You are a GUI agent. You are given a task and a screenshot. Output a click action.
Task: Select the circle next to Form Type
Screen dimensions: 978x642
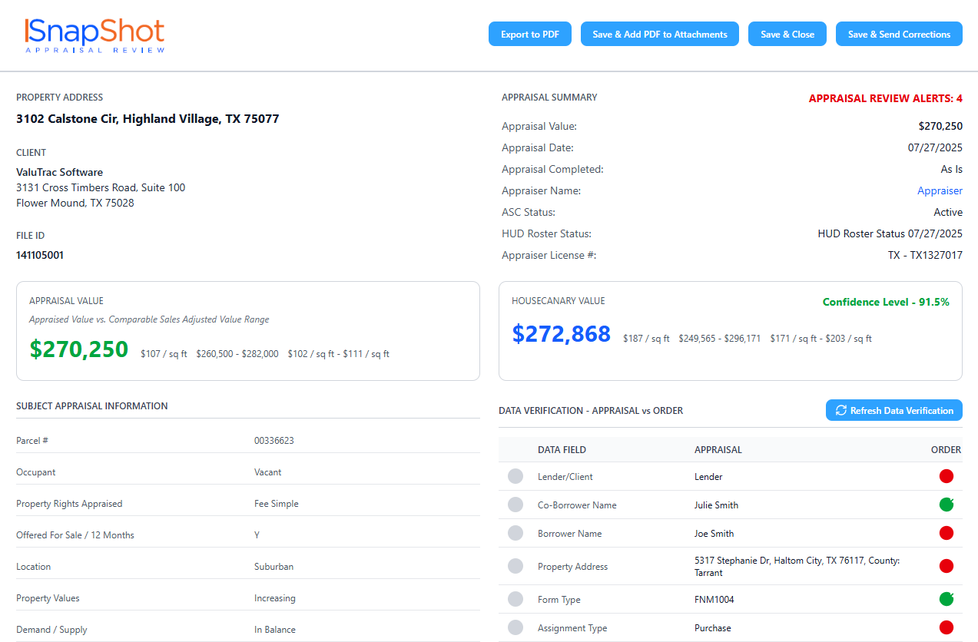[514, 599]
